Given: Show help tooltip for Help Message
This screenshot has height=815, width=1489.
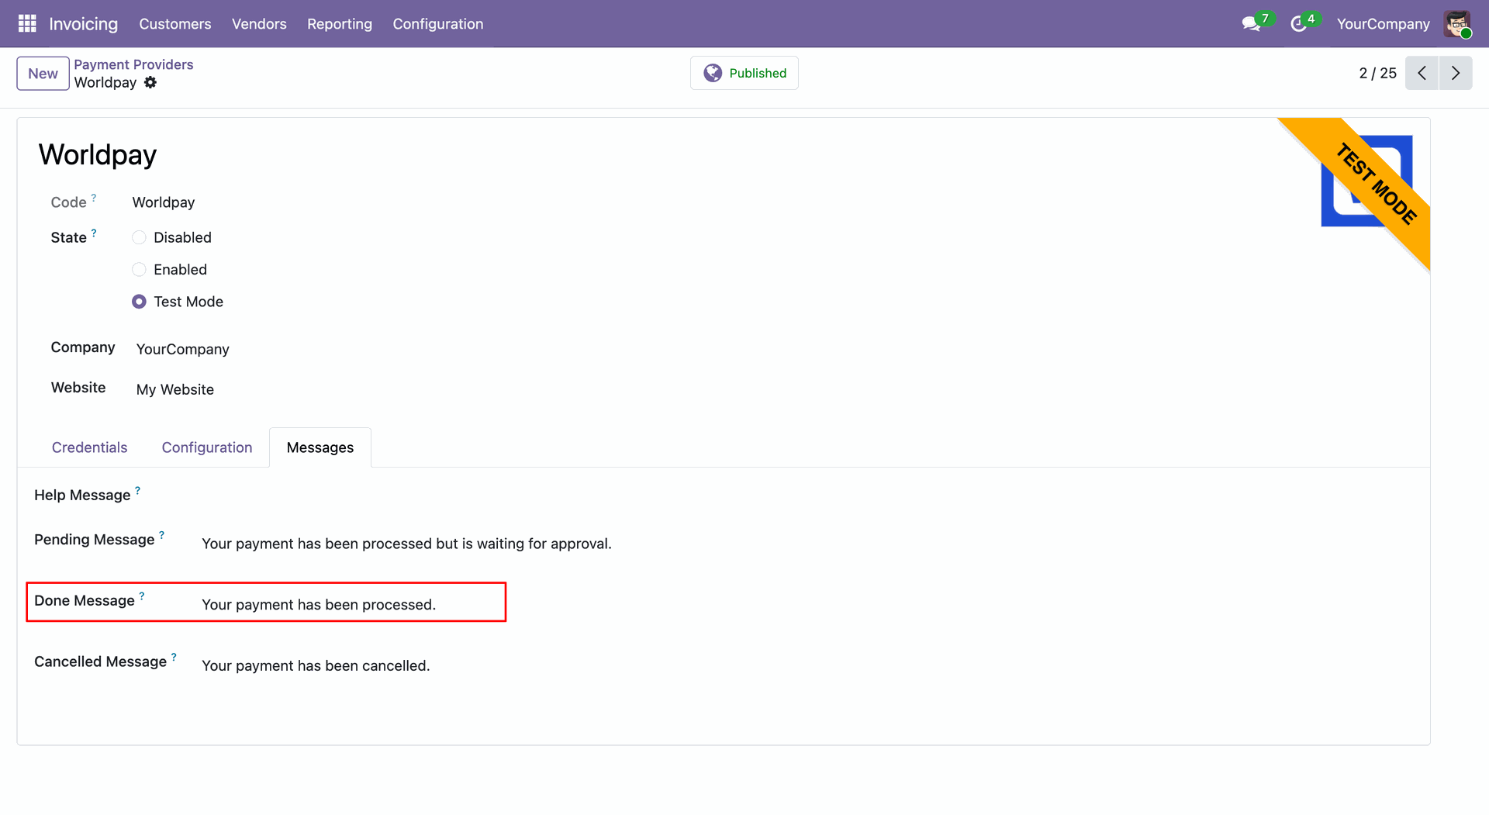Looking at the screenshot, I should [x=138, y=490].
